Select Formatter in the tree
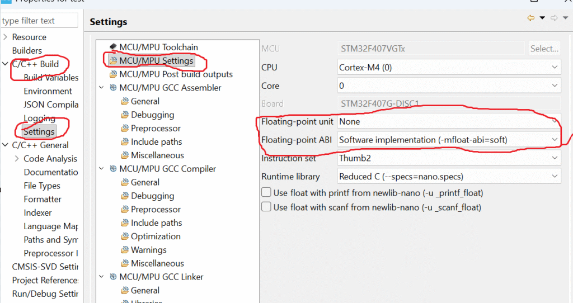 tap(43, 199)
